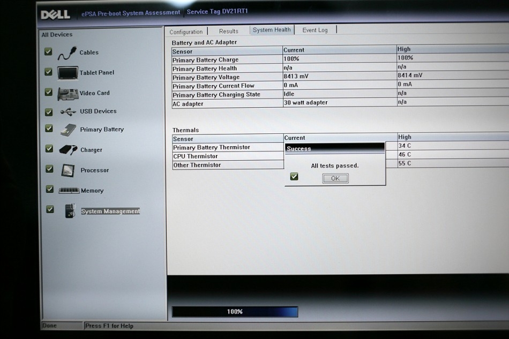
Task: Click the System Management tower icon
Action: pyautogui.click(x=70, y=211)
